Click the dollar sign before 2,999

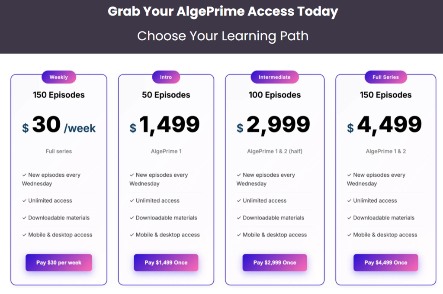click(240, 128)
